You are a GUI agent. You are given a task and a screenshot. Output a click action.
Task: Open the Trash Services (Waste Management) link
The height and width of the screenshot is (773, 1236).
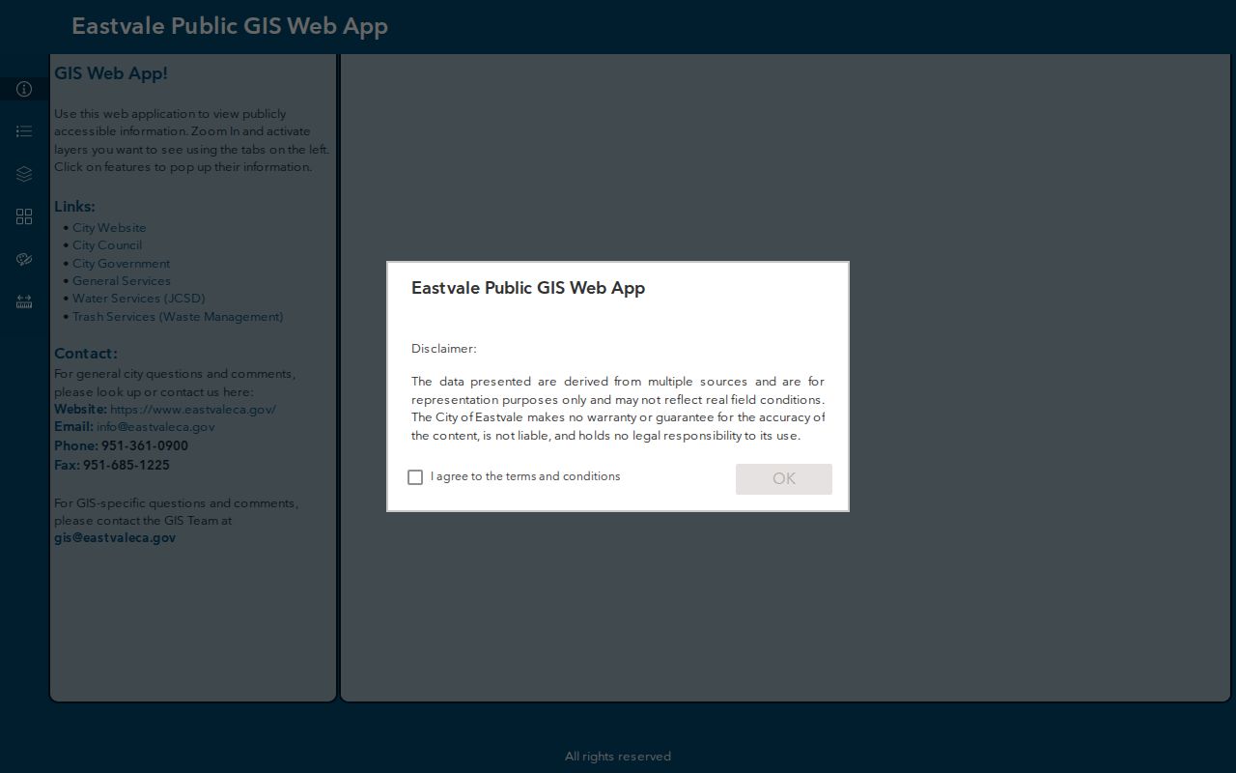pos(178,317)
